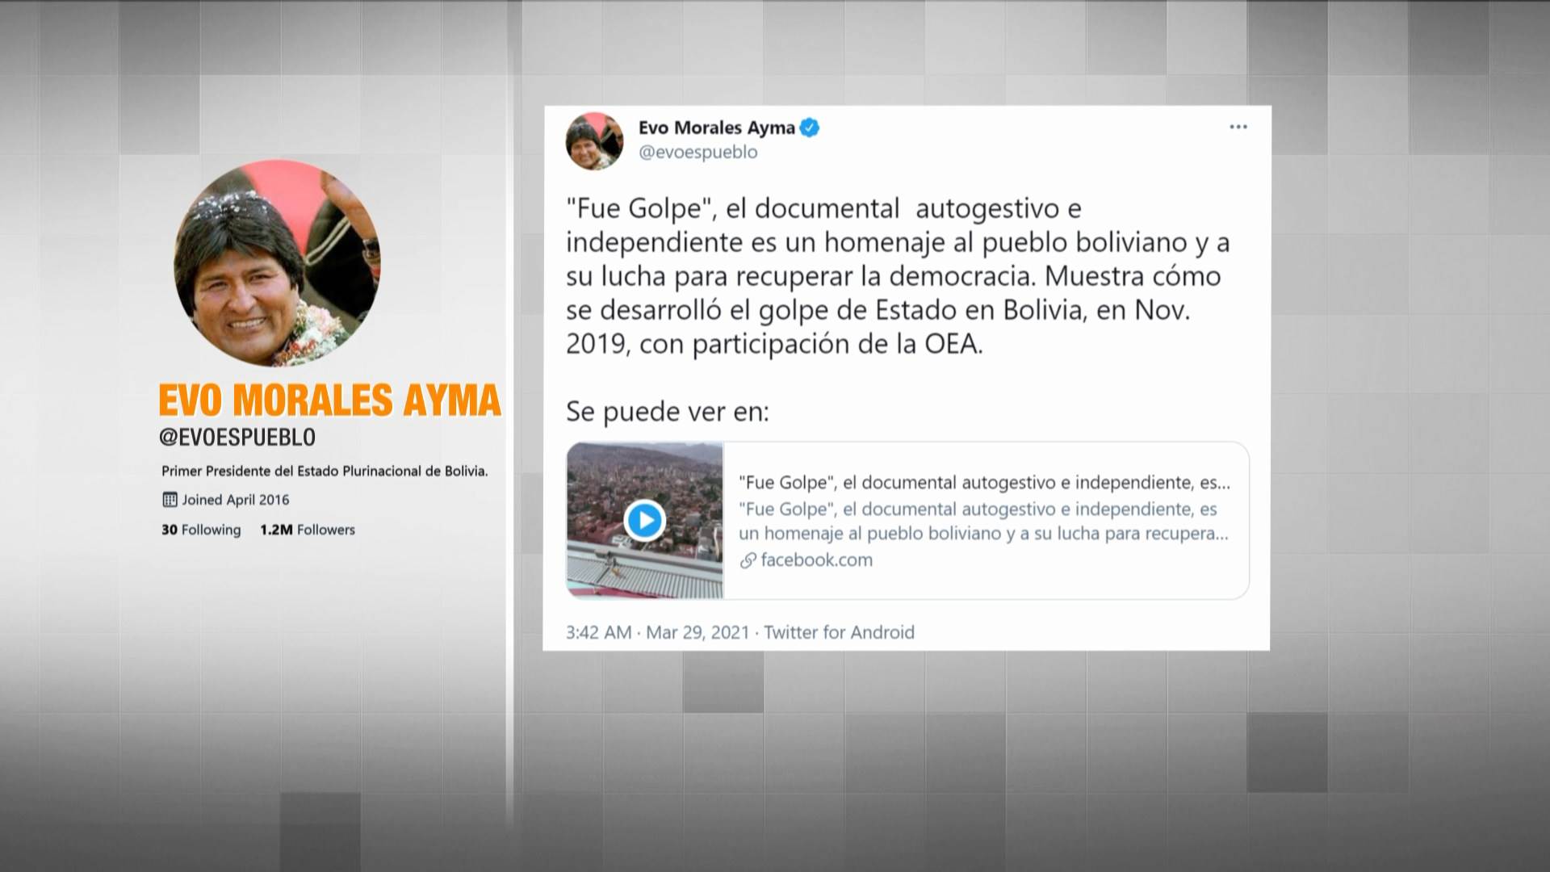View the 1.2M Followers list
The width and height of the screenshot is (1550, 872).
[308, 530]
